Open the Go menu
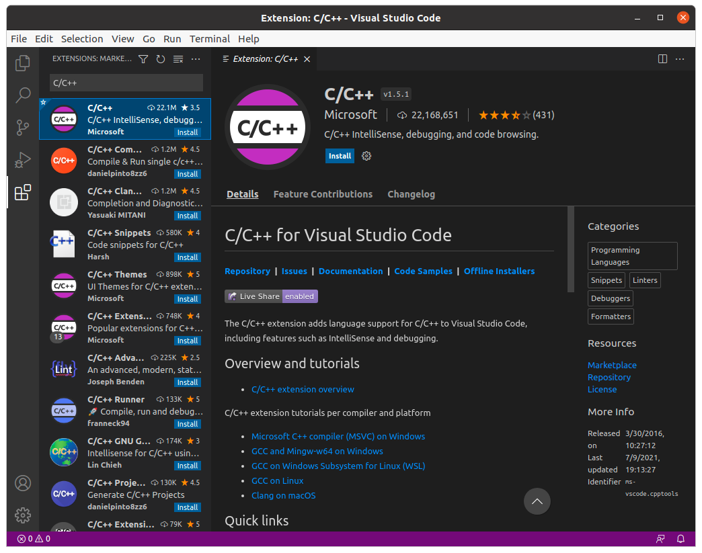702x553 pixels. point(149,39)
